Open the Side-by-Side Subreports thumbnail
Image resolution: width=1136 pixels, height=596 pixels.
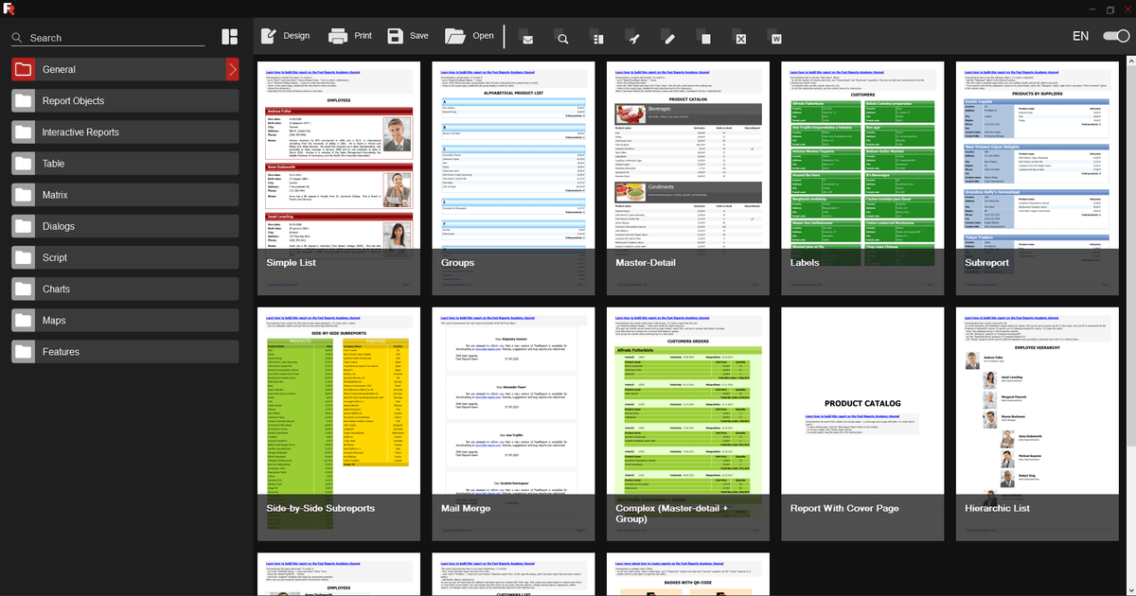[x=339, y=424]
